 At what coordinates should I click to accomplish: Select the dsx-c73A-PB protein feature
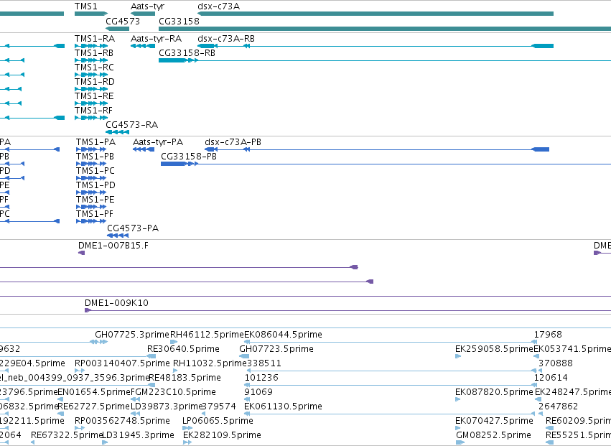(377, 149)
